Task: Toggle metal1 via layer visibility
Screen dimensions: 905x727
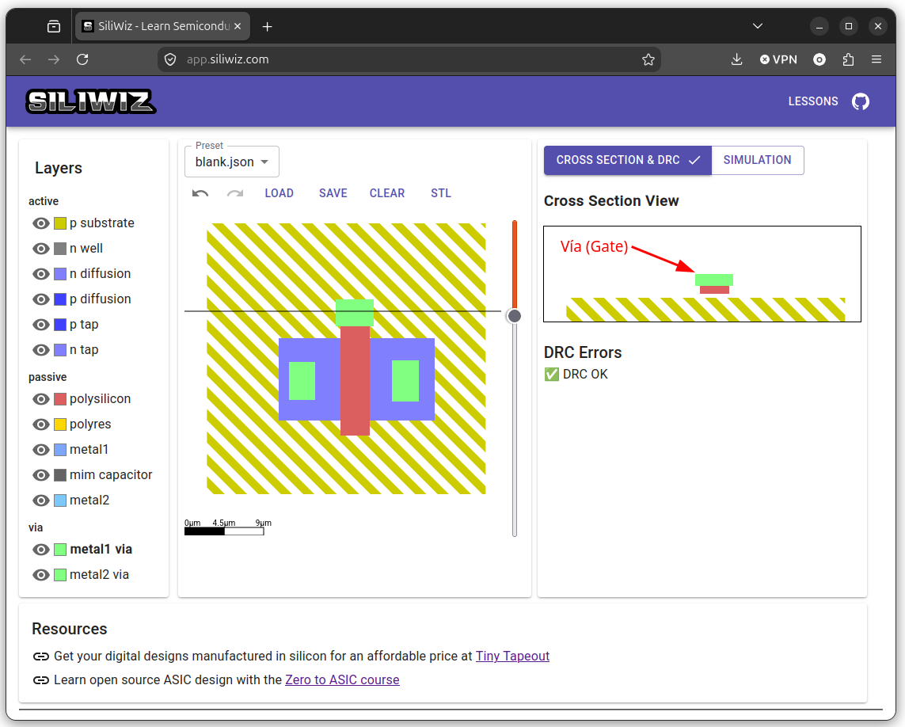Action: [x=41, y=550]
